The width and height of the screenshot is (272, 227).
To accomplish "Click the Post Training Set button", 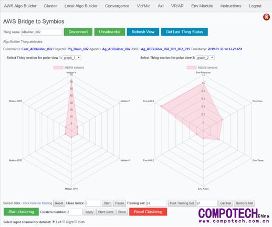I will 182,203.
